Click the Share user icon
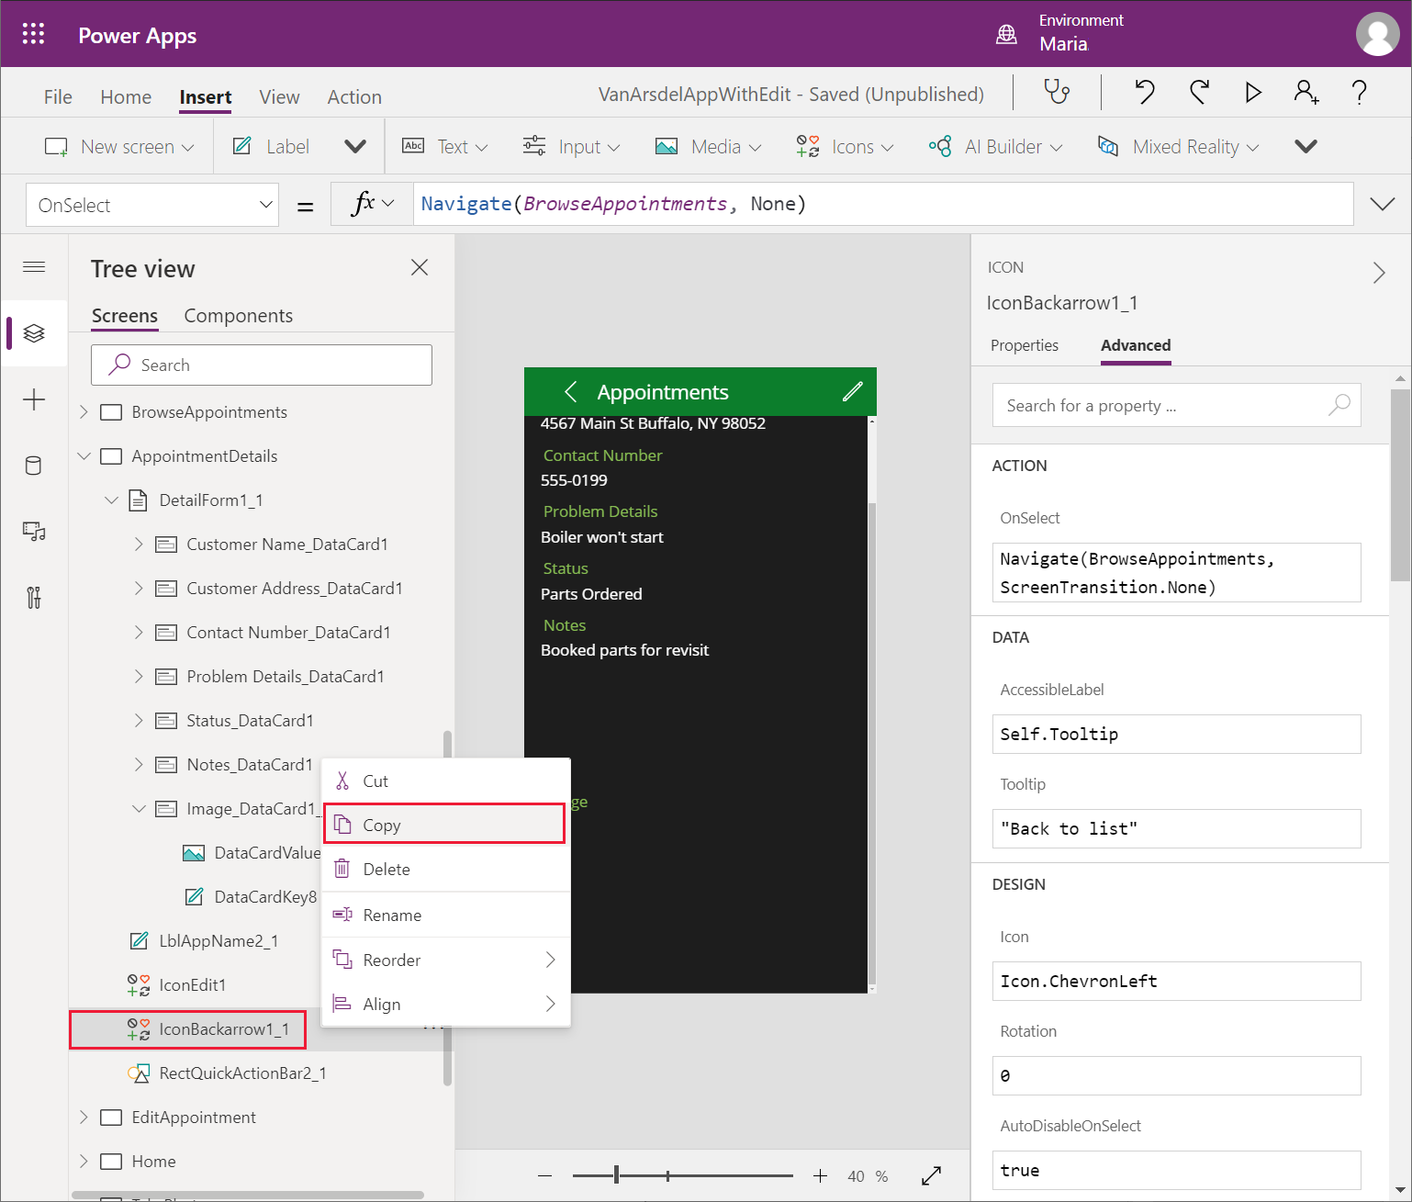 (x=1306, y=92)
